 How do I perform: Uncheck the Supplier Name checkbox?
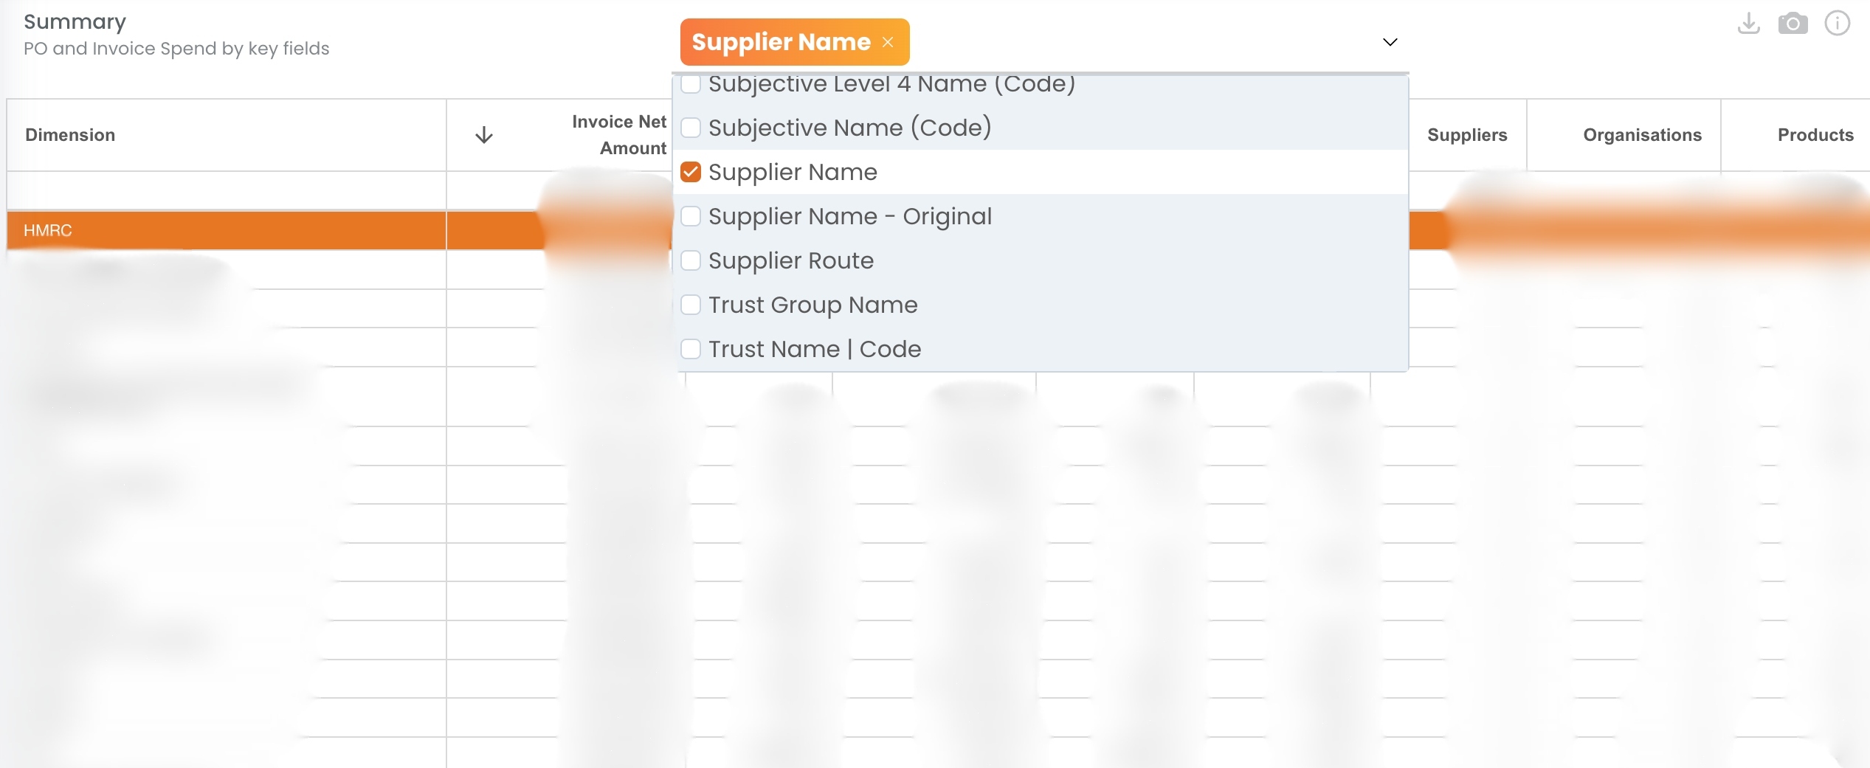pos(691,172)
